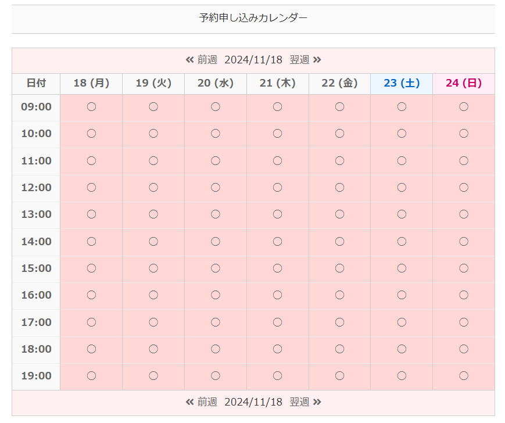Select the 15:00 slot on Sunday 24
The image size is (505, 423).
click(x=464, y=268)
